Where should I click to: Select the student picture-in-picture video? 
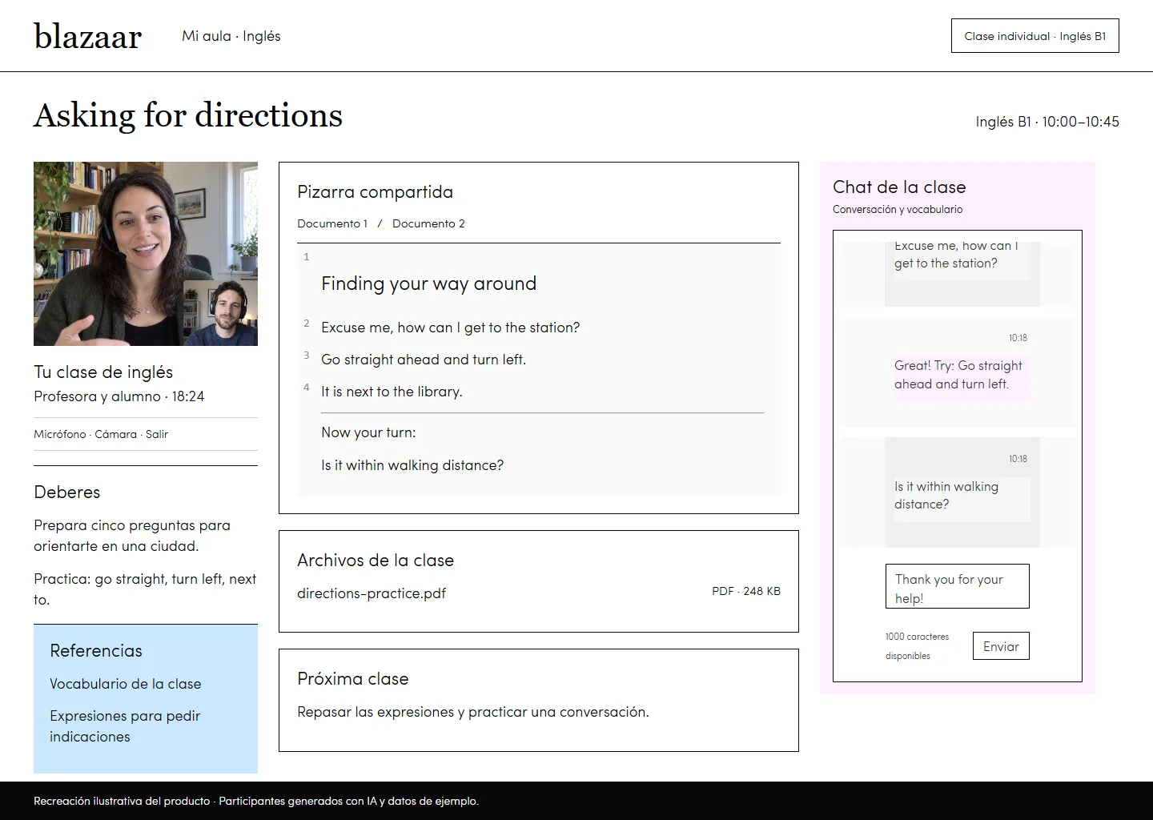(x=220, y=313)
